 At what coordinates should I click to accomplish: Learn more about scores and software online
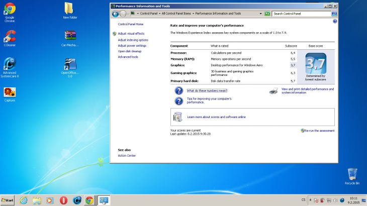216,117
